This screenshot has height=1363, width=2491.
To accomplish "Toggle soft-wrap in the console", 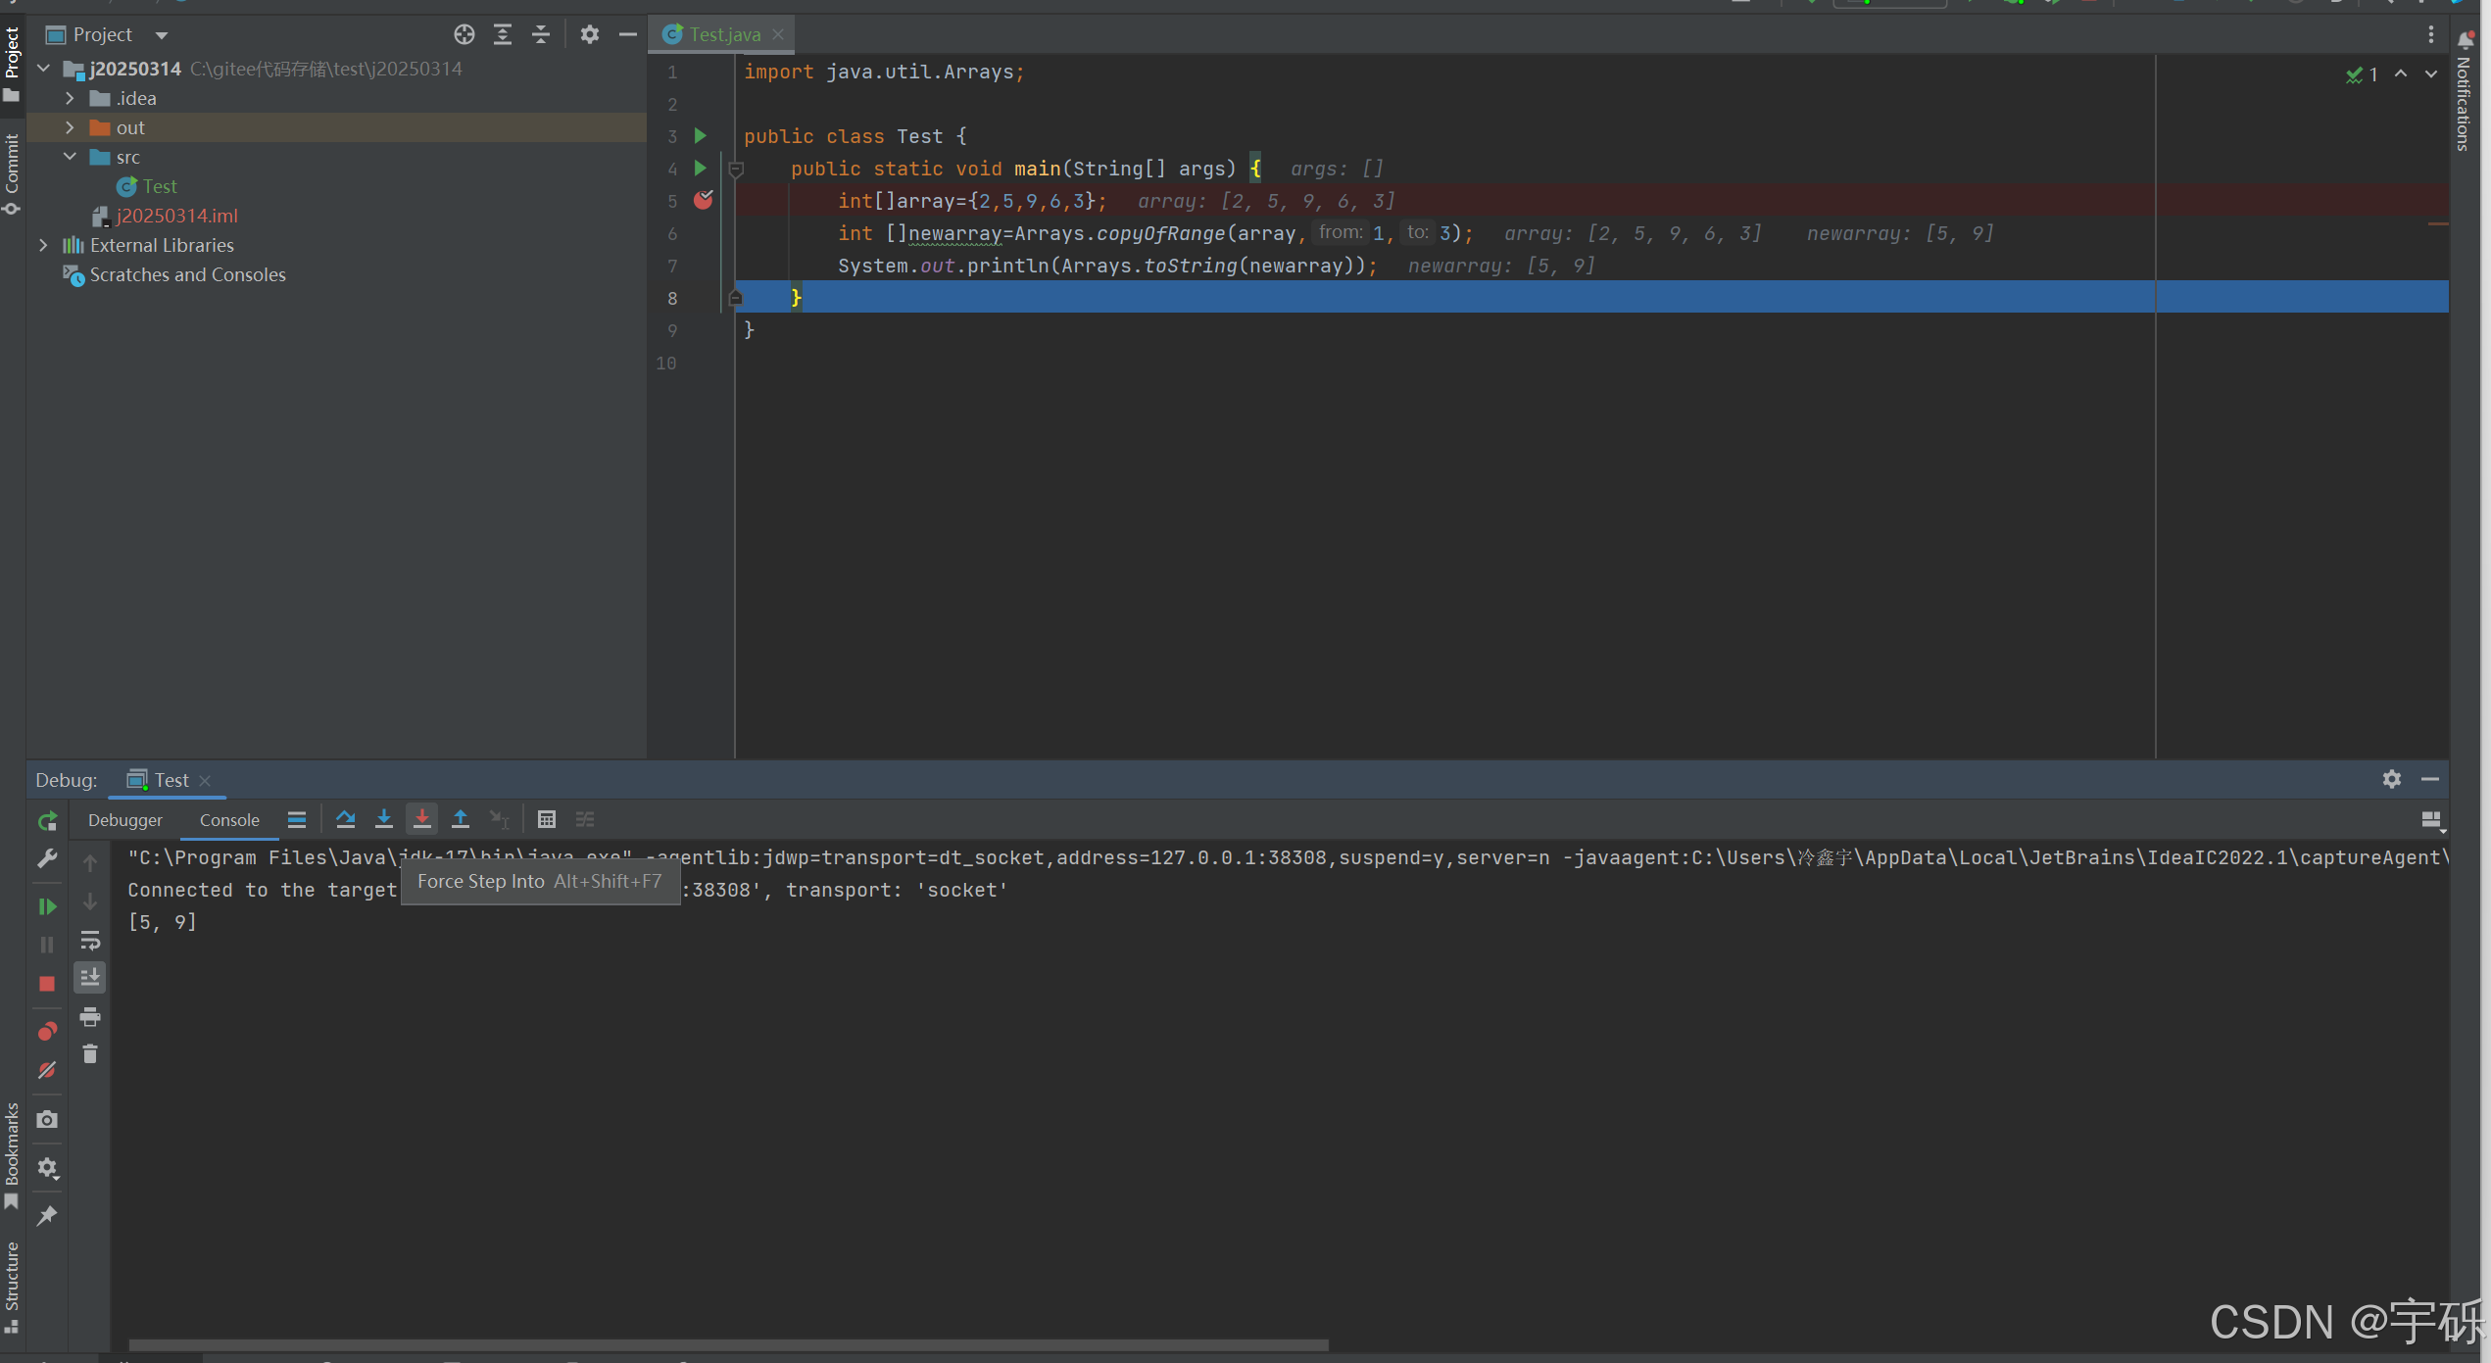I will [90, 941].
